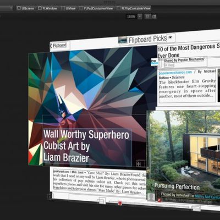This screenshot has width=220, height=220.
Task: Click the first view-mode icon beside zoom
Action: [147, 16]
